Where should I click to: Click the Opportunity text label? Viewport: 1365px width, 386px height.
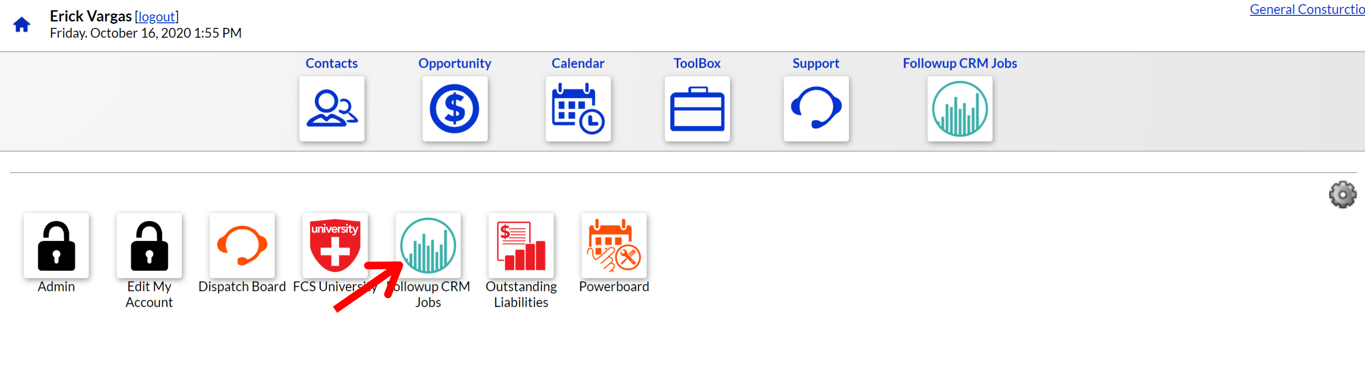[455, 63]
